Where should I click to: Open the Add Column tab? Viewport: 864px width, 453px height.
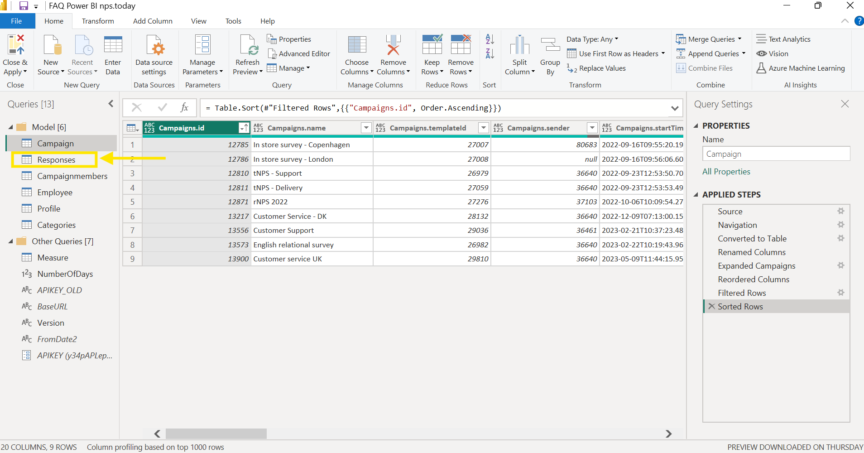click(x=153, y=21)
